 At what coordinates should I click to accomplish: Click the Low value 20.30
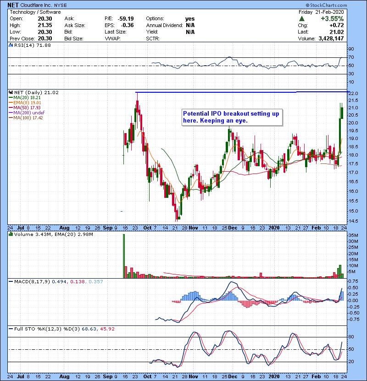(45, 32)
